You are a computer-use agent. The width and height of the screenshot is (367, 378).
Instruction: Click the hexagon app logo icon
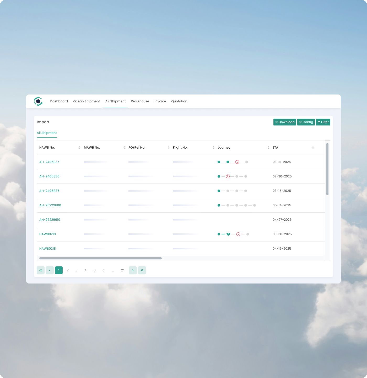click(39, 102)
